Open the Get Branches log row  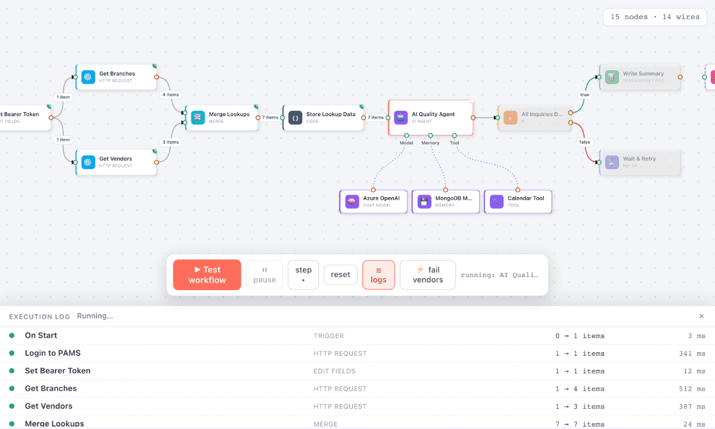[357, 388]
